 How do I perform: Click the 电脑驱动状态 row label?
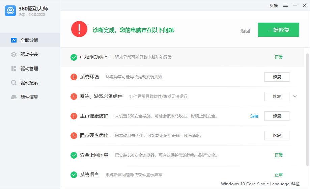coord(94,57)
